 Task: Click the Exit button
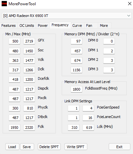(x=120, y=147)
